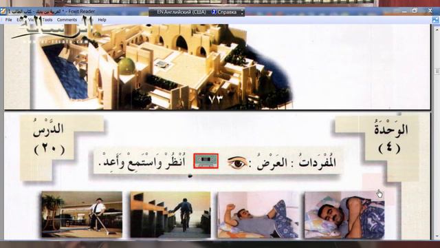
Task: Click the eye icon in the lesson heading
Action: click(236, 163)
